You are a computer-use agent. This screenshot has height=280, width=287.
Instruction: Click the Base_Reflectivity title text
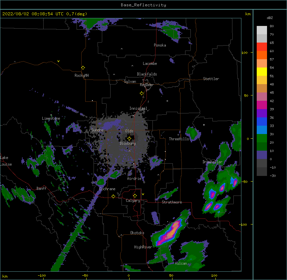(143, 5)
